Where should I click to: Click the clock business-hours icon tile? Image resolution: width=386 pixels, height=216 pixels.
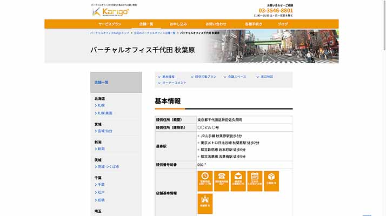pyautogui.click(x=205, y=178)
